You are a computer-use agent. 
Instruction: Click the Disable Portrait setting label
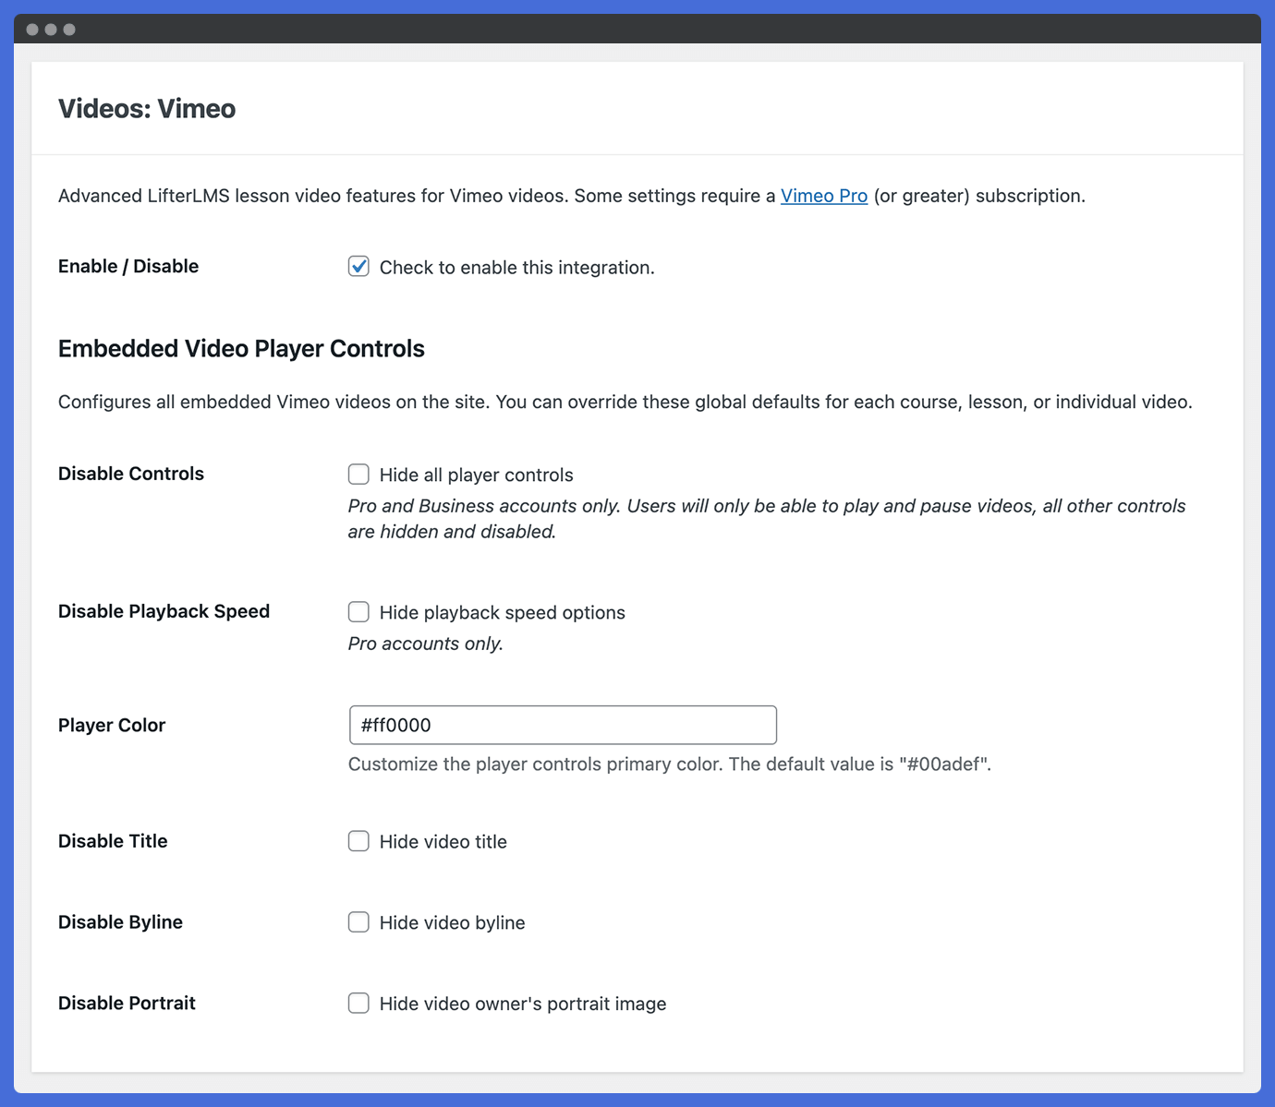coord(127,1004)
